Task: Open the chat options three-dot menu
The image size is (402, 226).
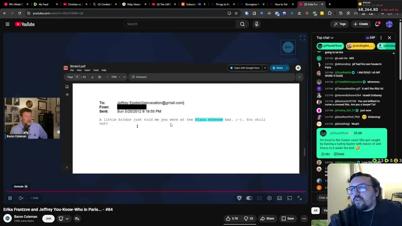Action: pos(381,38)
